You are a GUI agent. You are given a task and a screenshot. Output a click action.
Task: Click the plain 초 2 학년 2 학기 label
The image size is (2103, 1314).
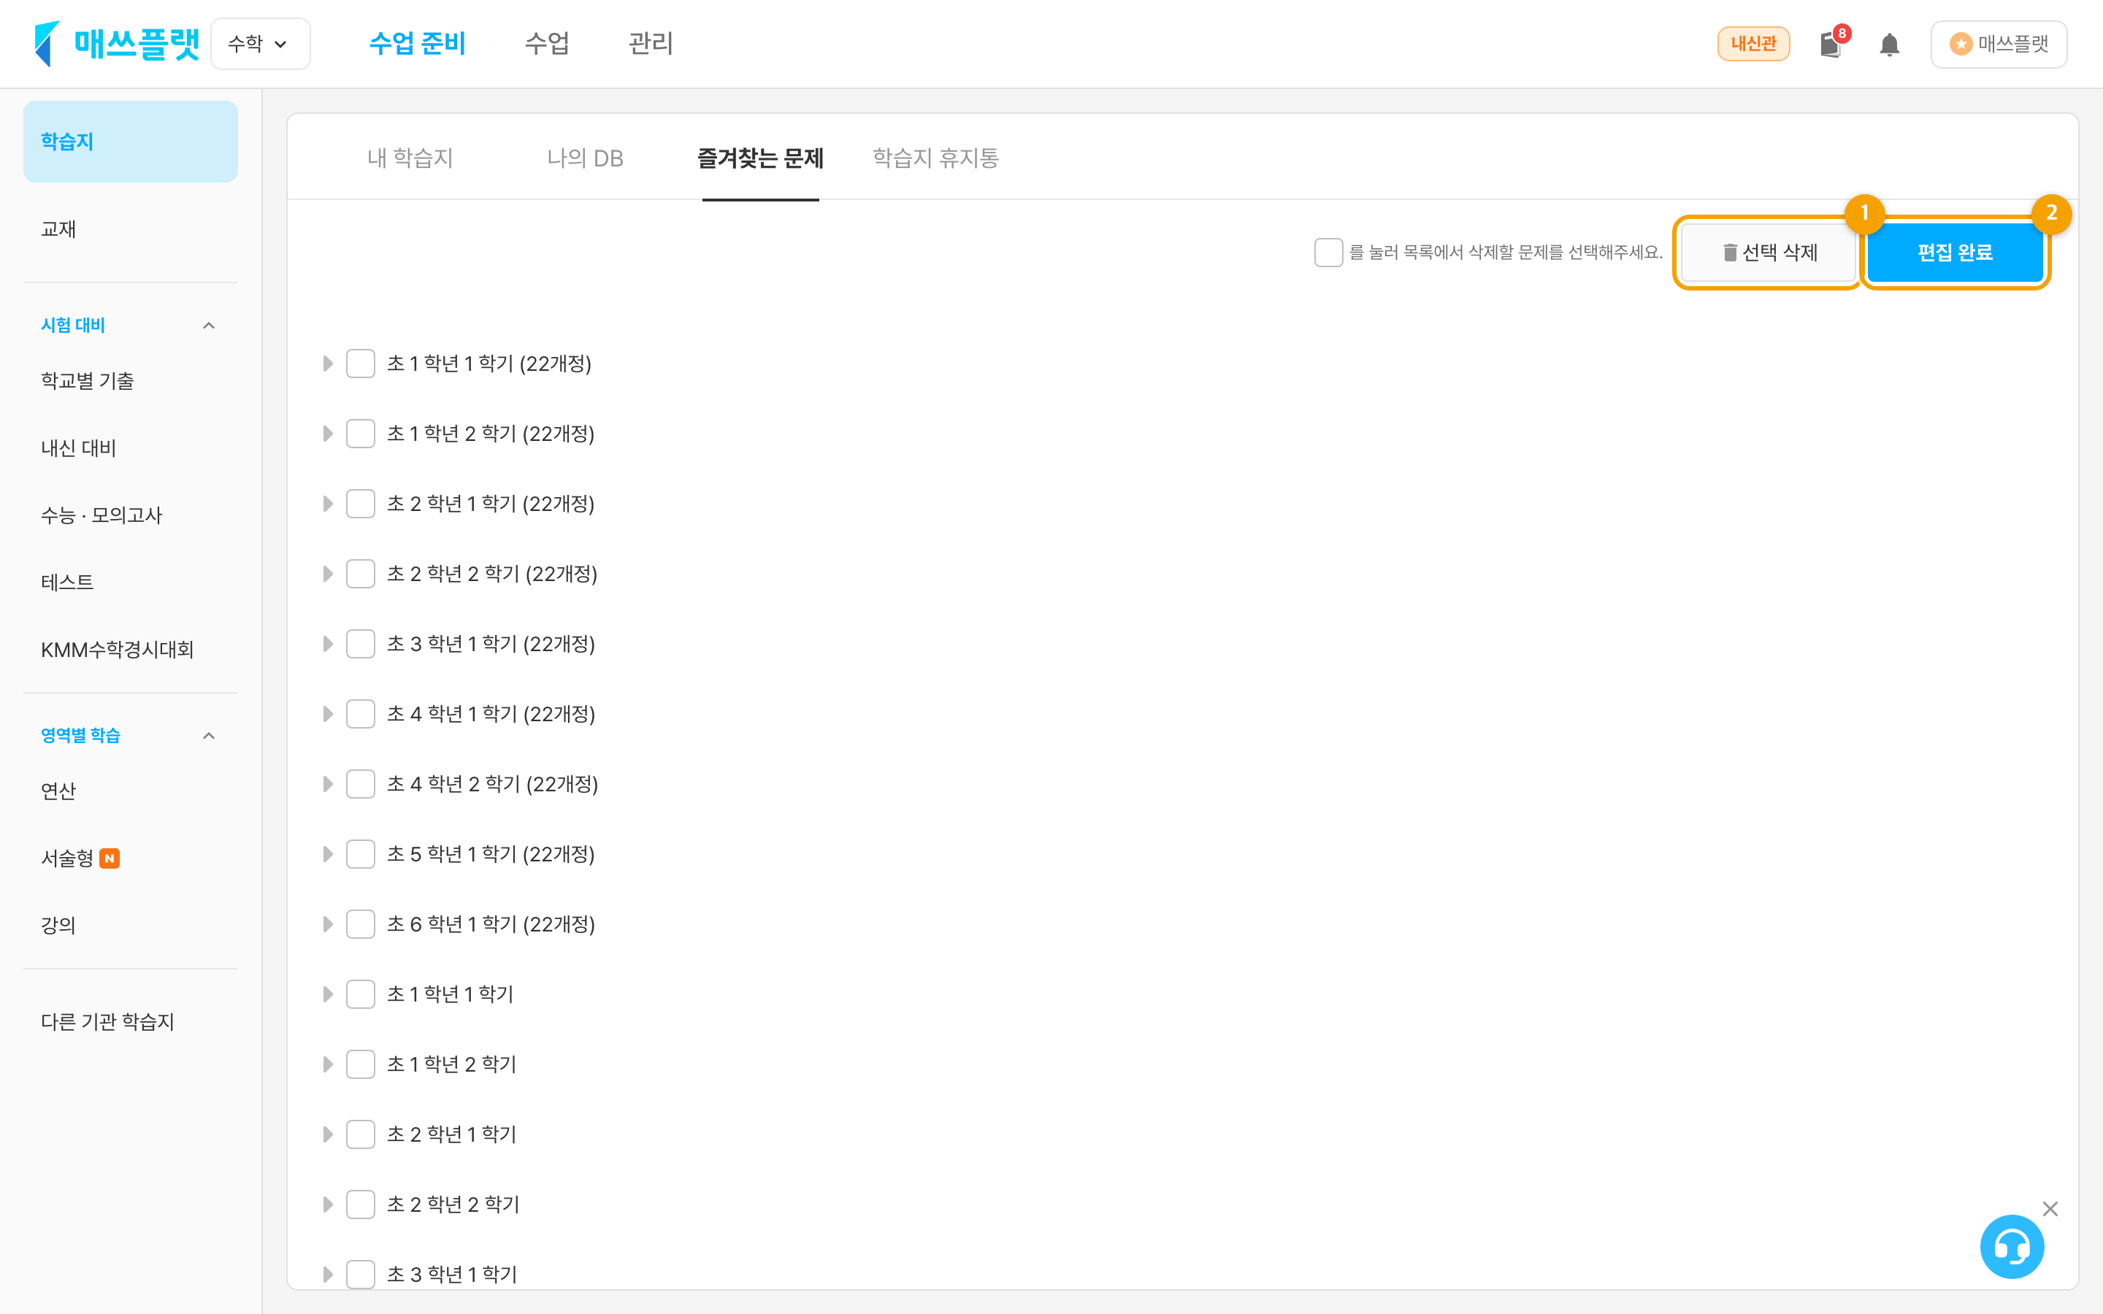pyautogui.click(x=453, y=1204)
